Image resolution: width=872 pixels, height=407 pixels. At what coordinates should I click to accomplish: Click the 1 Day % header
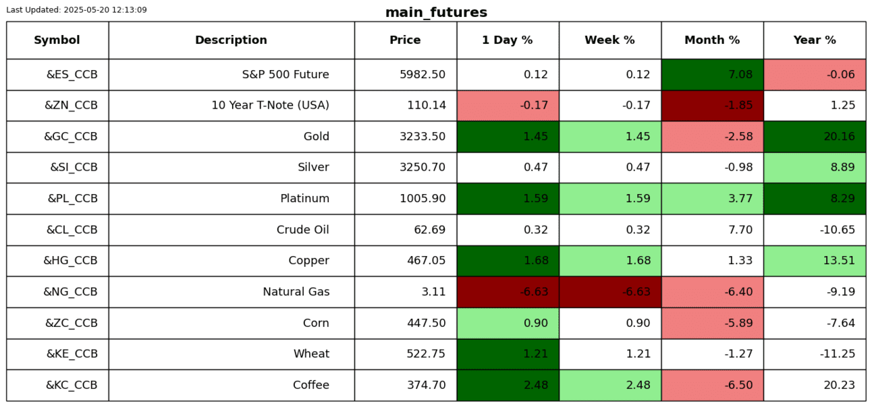(x=508, y=40)
